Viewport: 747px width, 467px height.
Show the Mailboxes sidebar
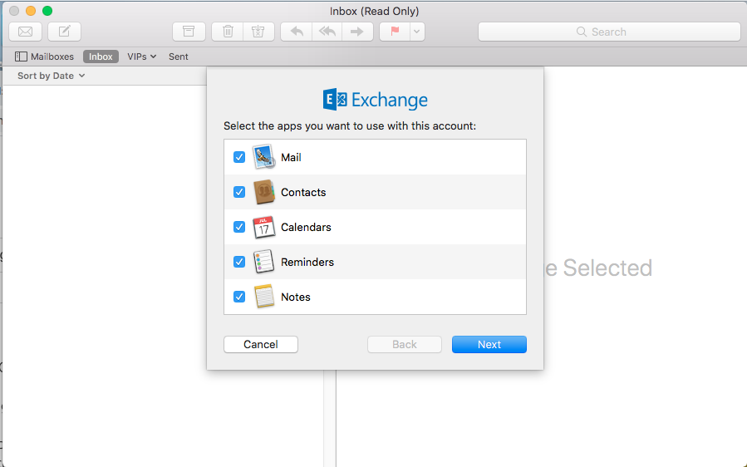(x=44, y=57)
